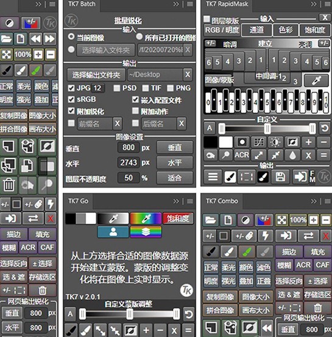Click 选择输出文件夹 button

click(x=96, y=75)
